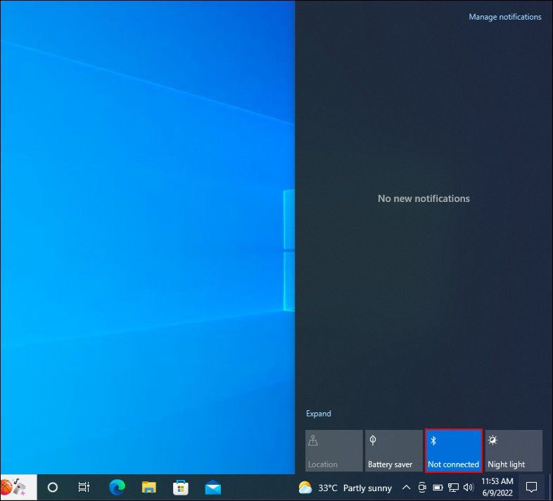The width and height of the screenshot is (553, 501).
Task: Enable Night light
Action: click(x=514, y=450)
